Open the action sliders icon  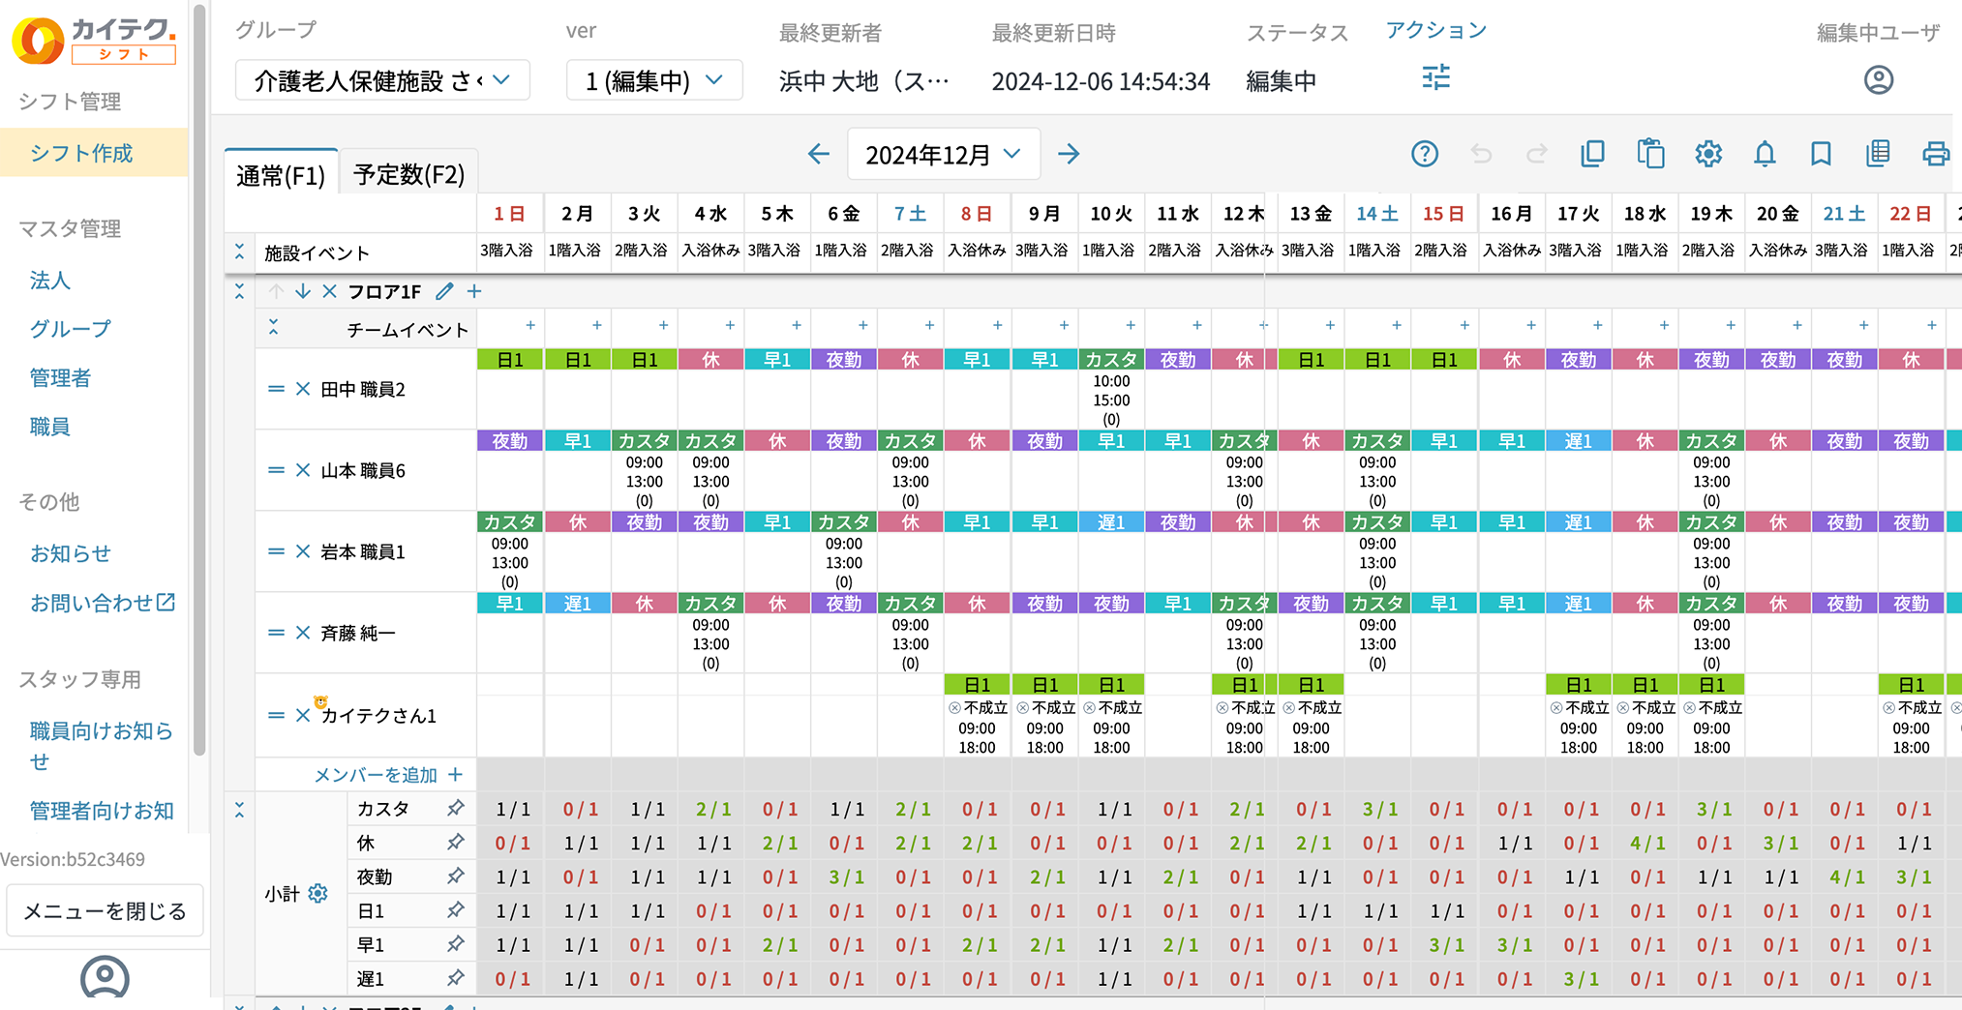point(1435,77)
